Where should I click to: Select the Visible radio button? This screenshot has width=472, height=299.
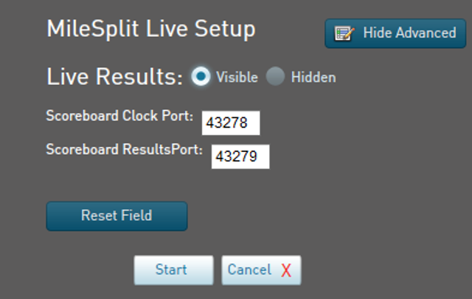click(x=201, y=76)
